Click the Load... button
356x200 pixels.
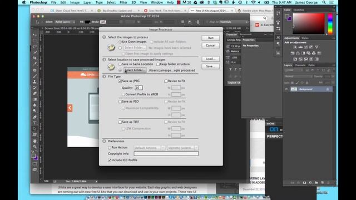coord(210,59)
